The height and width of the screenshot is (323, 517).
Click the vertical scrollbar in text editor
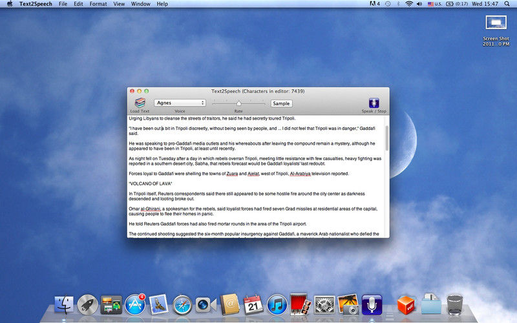[x=386, y=139]
